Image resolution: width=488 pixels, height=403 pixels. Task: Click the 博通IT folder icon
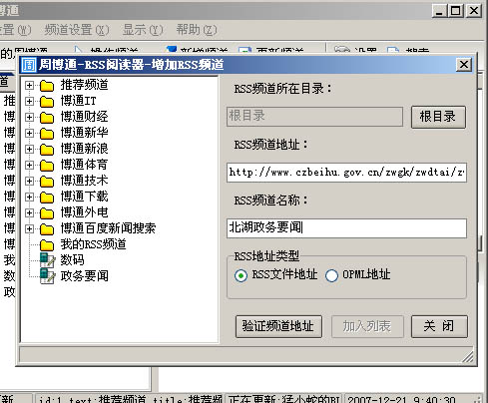pos(47,102)
